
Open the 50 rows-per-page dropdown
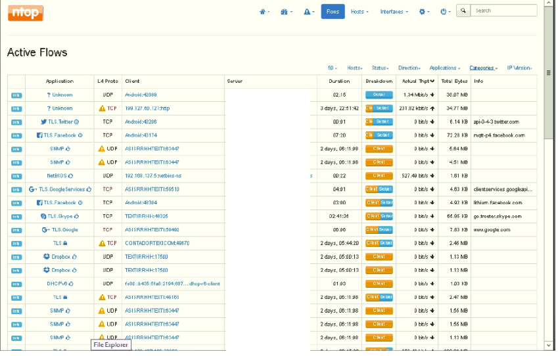tap(333, 68)
